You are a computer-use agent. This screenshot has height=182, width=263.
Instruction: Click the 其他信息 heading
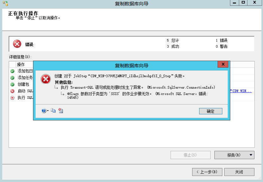pyautogui.click(x=64, y=82)
